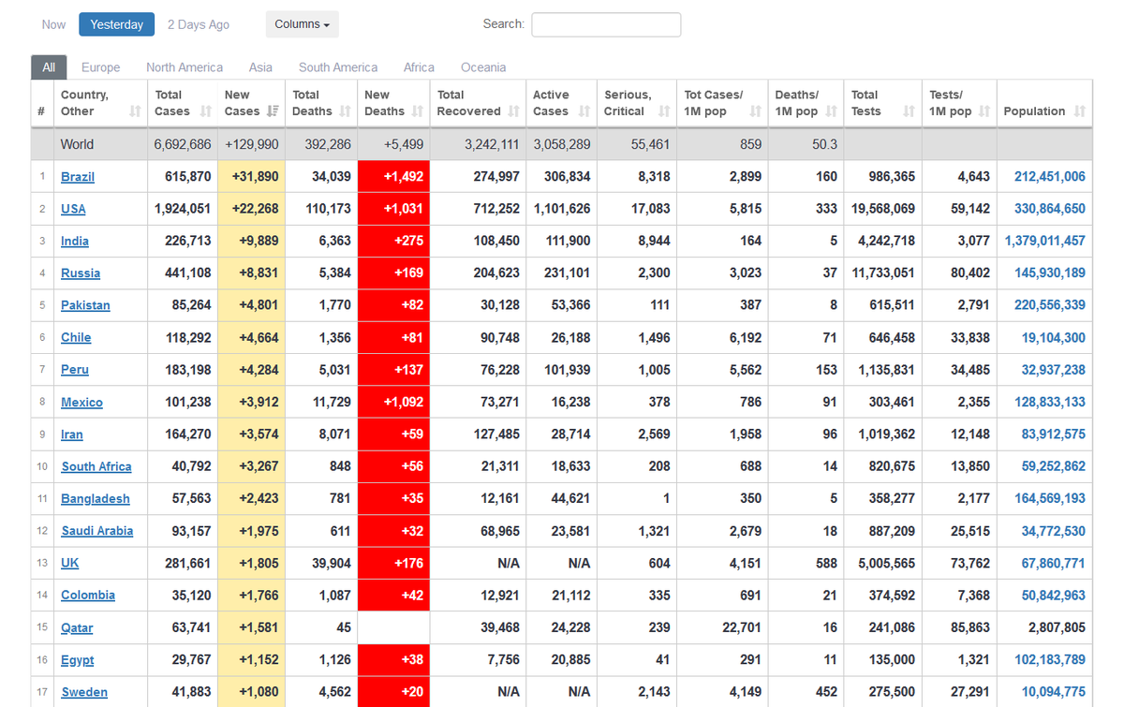Open the Saudi Arabia country link

97,531
